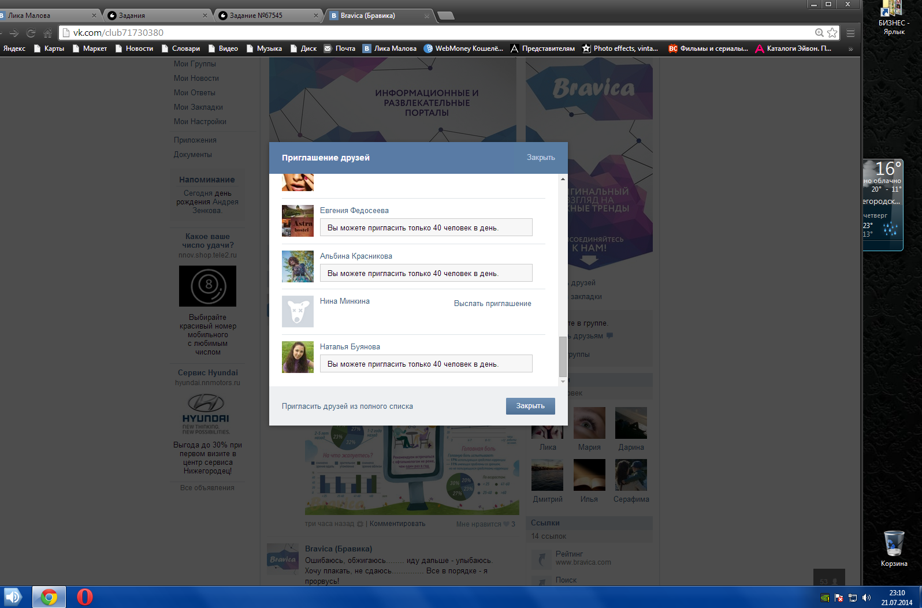The width and height of the screenshot is (922, 608).
Task: Open the Маркет bookmark
Action: pos(90,49)
